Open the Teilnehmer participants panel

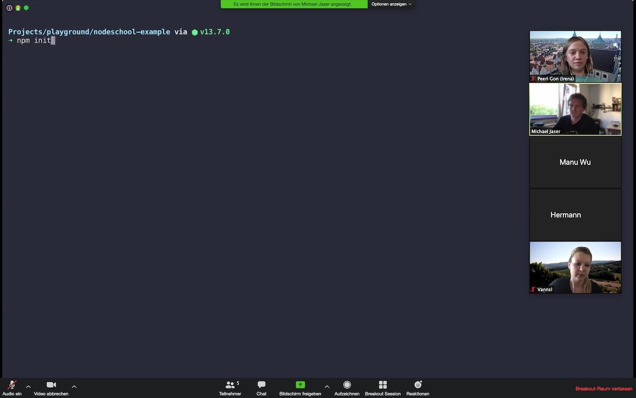click(x=230, y=388)
